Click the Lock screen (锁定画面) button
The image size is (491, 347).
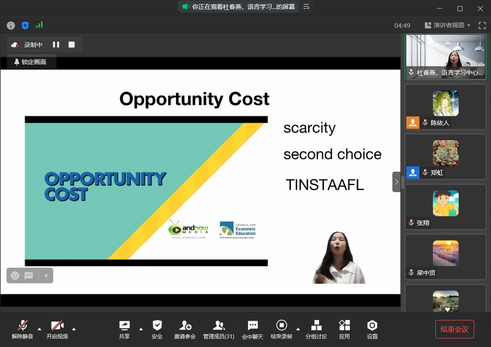pos(30,62)
